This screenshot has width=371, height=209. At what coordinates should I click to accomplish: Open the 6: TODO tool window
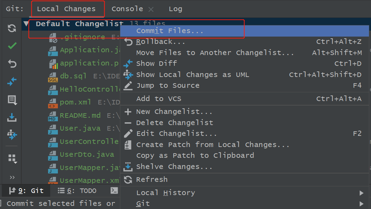point(77,191)
